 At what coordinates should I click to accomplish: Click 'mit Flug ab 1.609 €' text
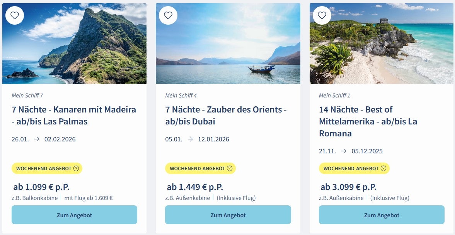pyautogui.click(x=89, y=198)
